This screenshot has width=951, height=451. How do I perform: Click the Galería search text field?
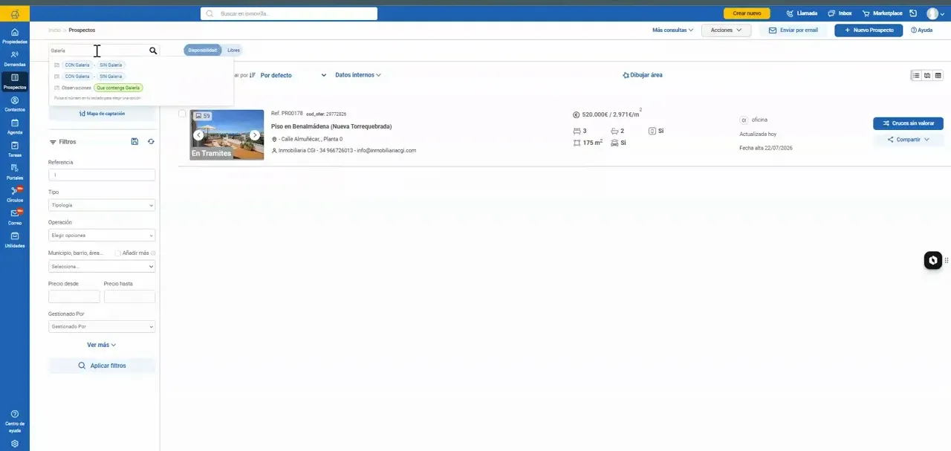tap(98, 51)
